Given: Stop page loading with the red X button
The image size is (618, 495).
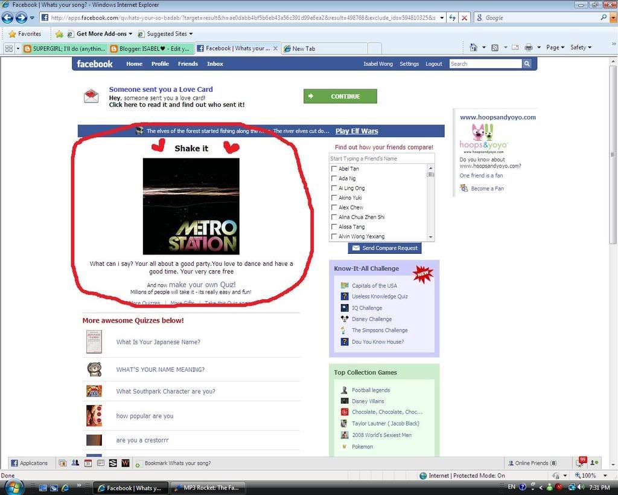Looking at the screenshot, I should pyautogui.click(x=464, y=18).
